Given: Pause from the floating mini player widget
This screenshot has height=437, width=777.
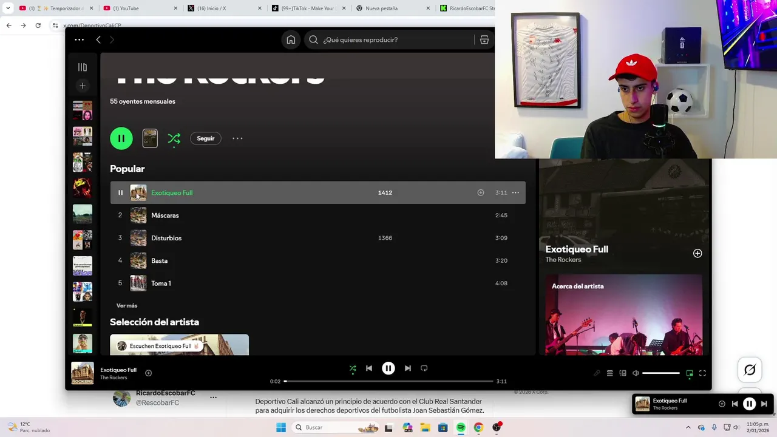Looking at the screenshot, I should pyautogui.click(x=750, y=404).
